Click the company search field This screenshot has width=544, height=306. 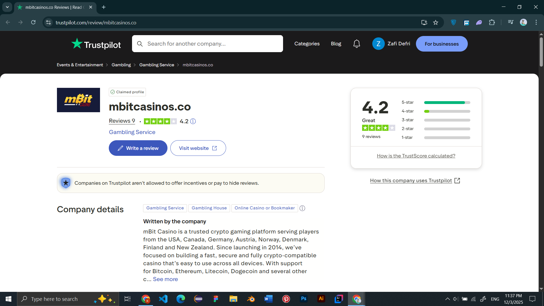[207, 44]
